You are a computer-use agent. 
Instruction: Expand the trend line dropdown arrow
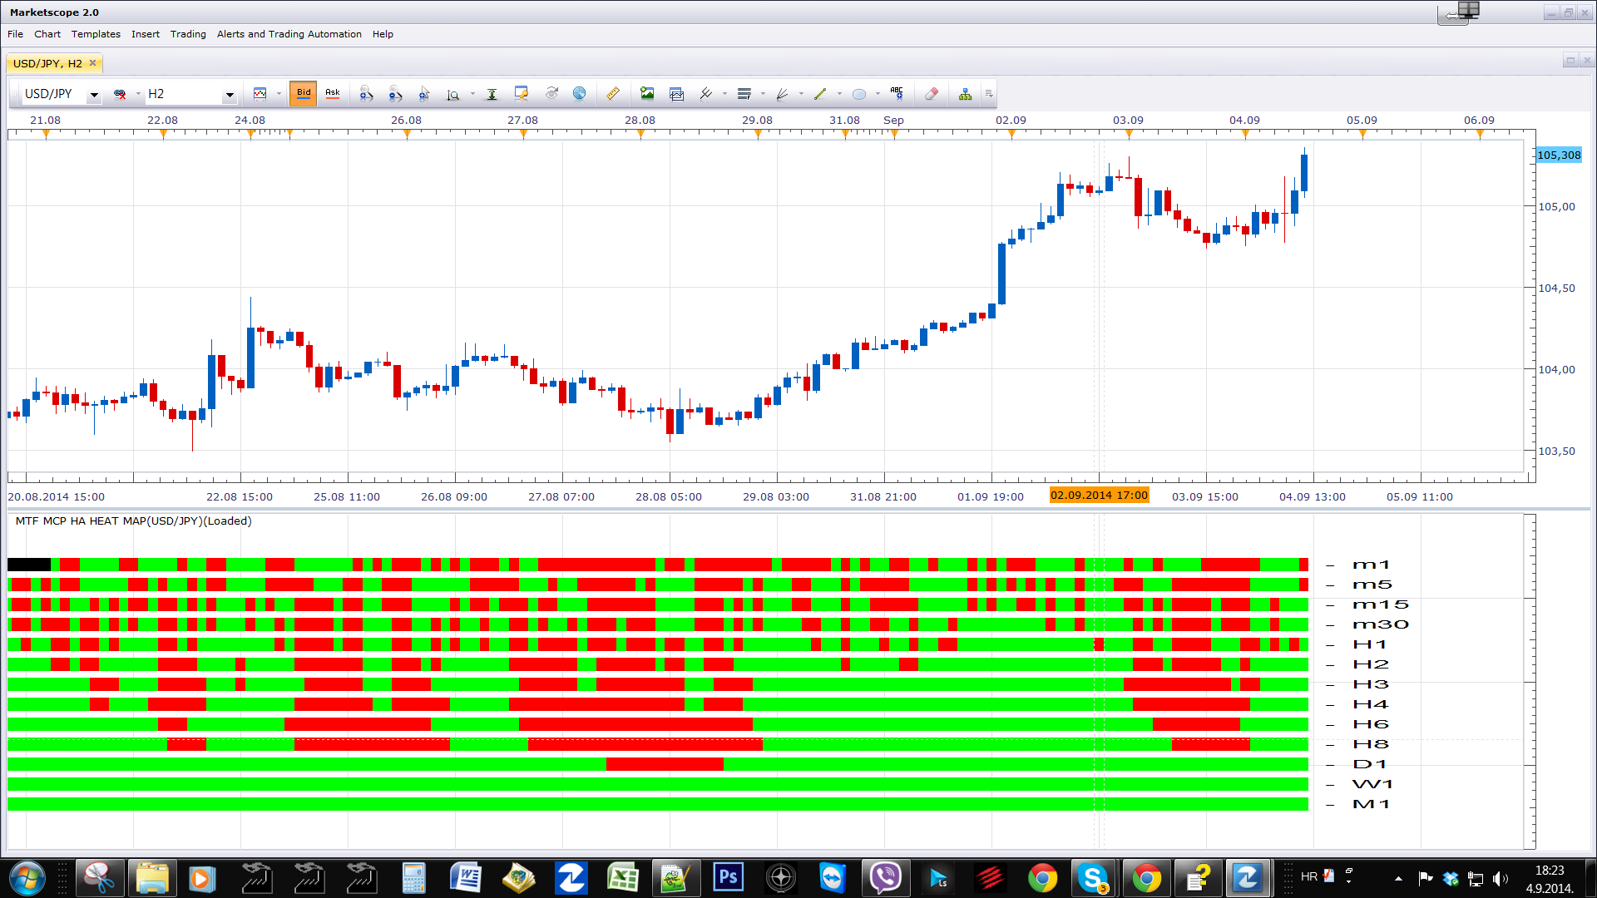pos(839,94)
